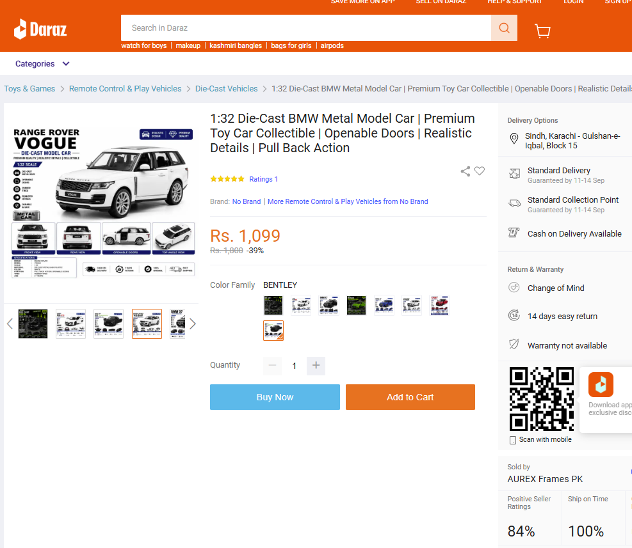Screen dimensions: 632x548
Task: Open the shopping cart icon
Action: [x=542, y=31]
